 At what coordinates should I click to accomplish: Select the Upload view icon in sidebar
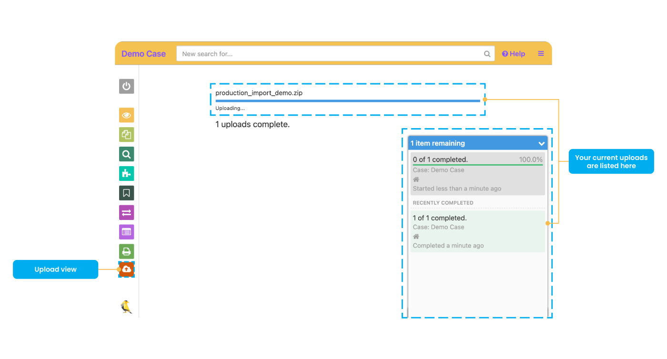coord(126,269)
